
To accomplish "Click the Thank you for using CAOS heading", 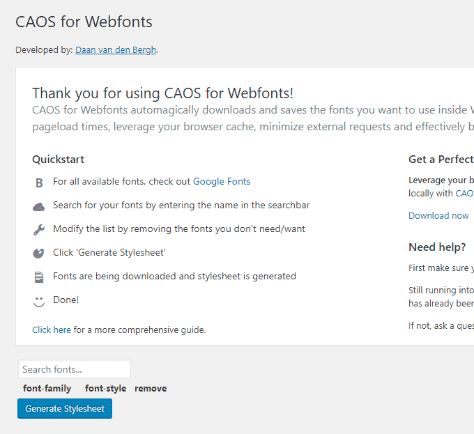I will (162, 93).
